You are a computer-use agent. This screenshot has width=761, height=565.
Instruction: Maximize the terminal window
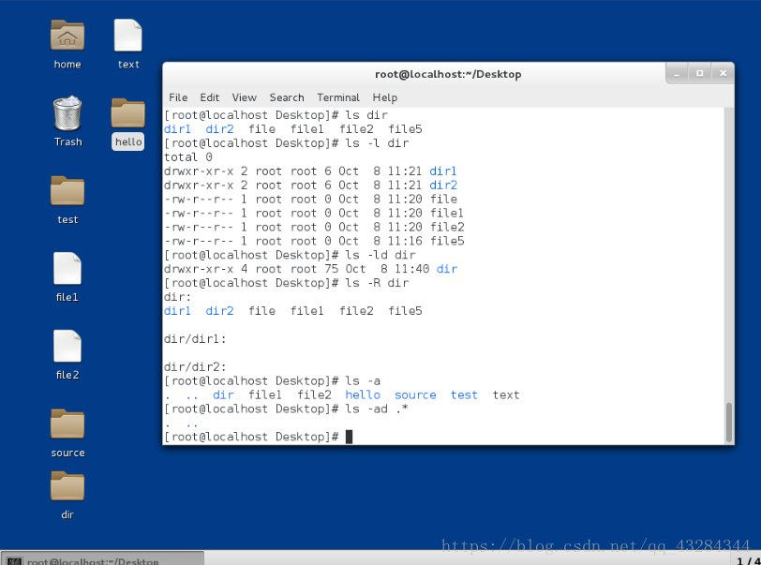[700, 73]
